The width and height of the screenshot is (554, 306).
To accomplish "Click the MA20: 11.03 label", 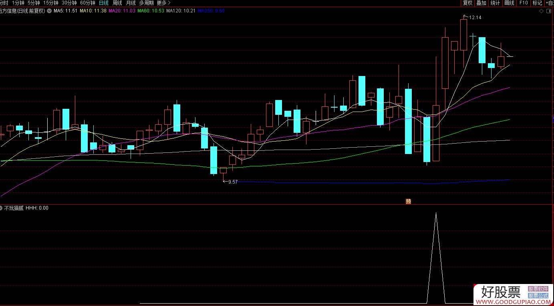I will point(122,11).
